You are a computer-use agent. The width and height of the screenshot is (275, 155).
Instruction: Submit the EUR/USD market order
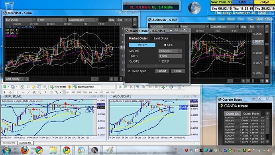[161, 71]
